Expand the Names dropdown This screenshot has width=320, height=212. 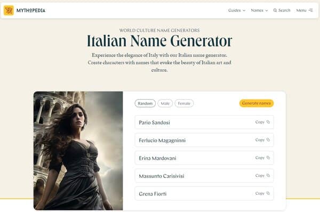[259, 11]
